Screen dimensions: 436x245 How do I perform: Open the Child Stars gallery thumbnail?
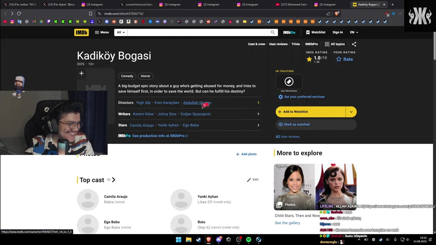315,187
